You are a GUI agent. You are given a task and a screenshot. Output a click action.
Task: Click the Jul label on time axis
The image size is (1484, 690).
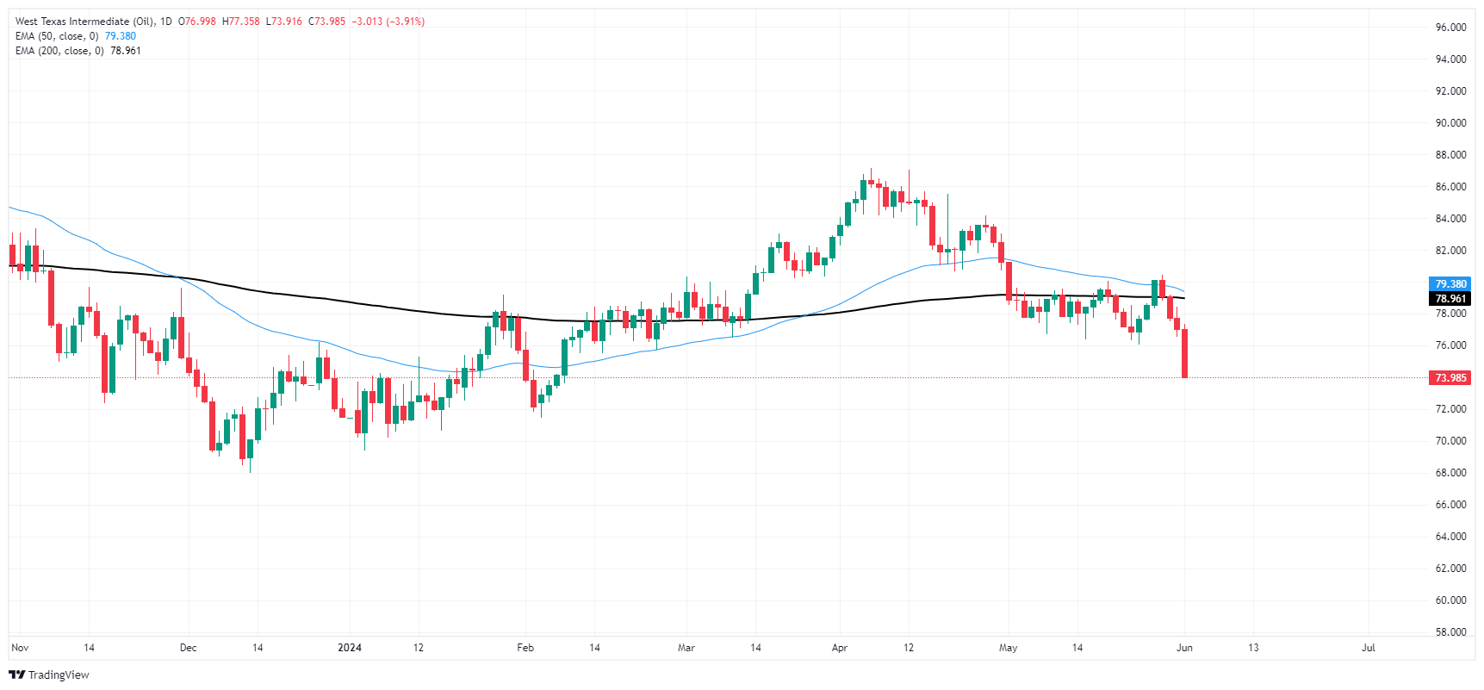(1368, 648)
